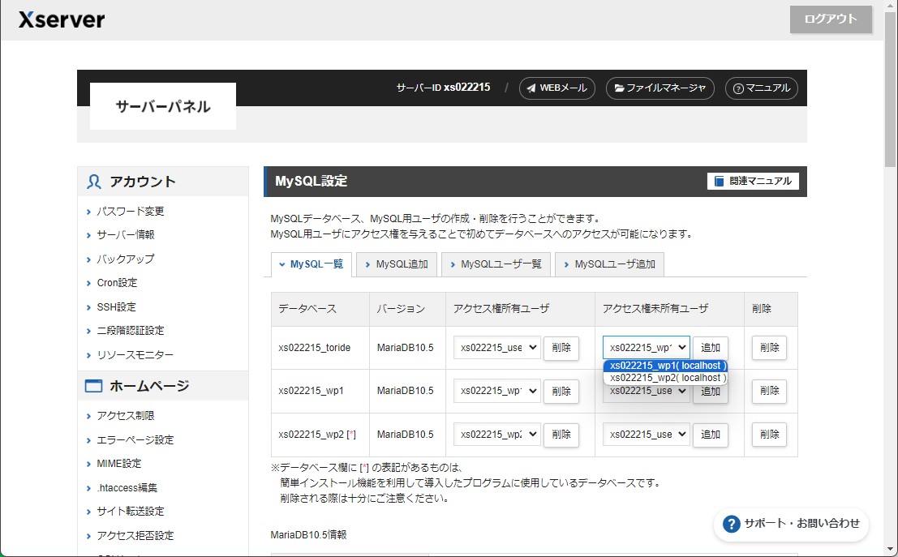Click 追加 in the xs022215_toride row
This screenshot has height=557, width=898.
[710, 348]
